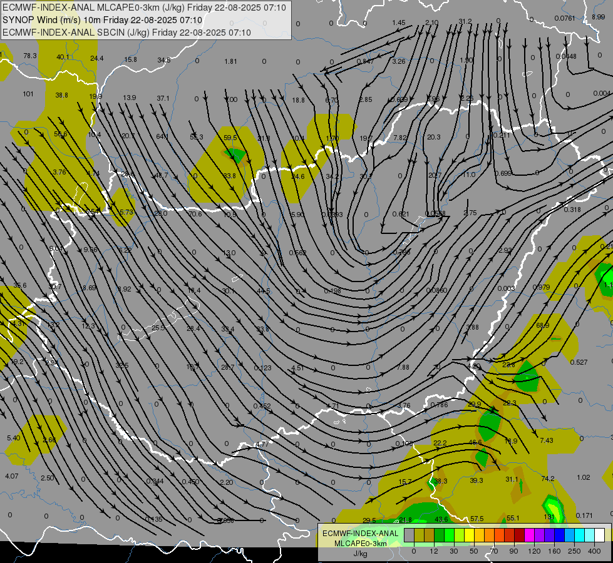Viewport: 613px width, 563px height.
Task: Click the map value 59.5
Action: [x=230, y=138]
